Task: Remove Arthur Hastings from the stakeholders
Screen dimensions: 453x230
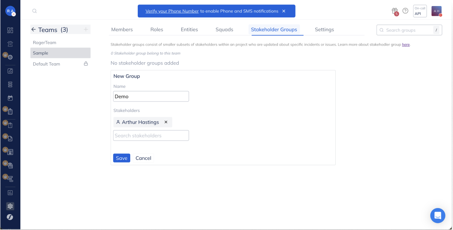Action: (x=166, y=122)
